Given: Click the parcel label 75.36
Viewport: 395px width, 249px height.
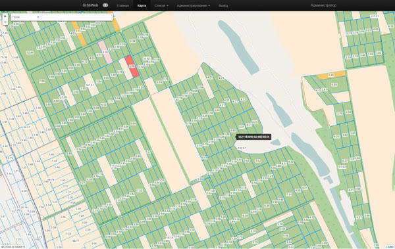Looking at the screenshot, I should tap(4, 57).
